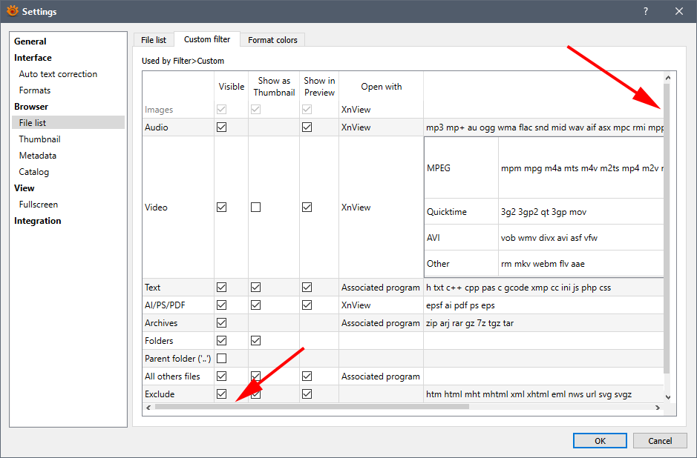Click the help question mark button
The width and height of the screenshot is (697, 458).
(x=645, y=11)
